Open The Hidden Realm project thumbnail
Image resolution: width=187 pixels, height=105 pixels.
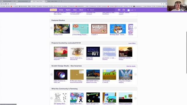point(60,97)
